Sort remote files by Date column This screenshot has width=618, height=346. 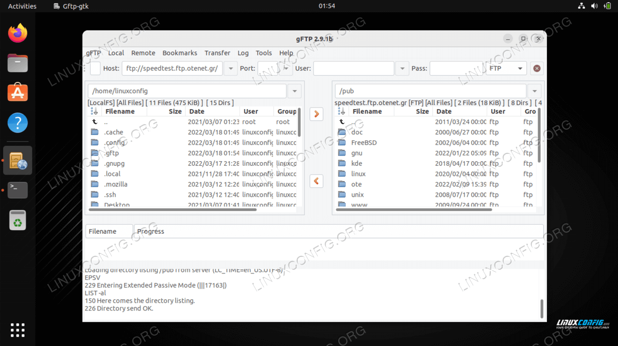pyautogui.click(x=459, y=111)
